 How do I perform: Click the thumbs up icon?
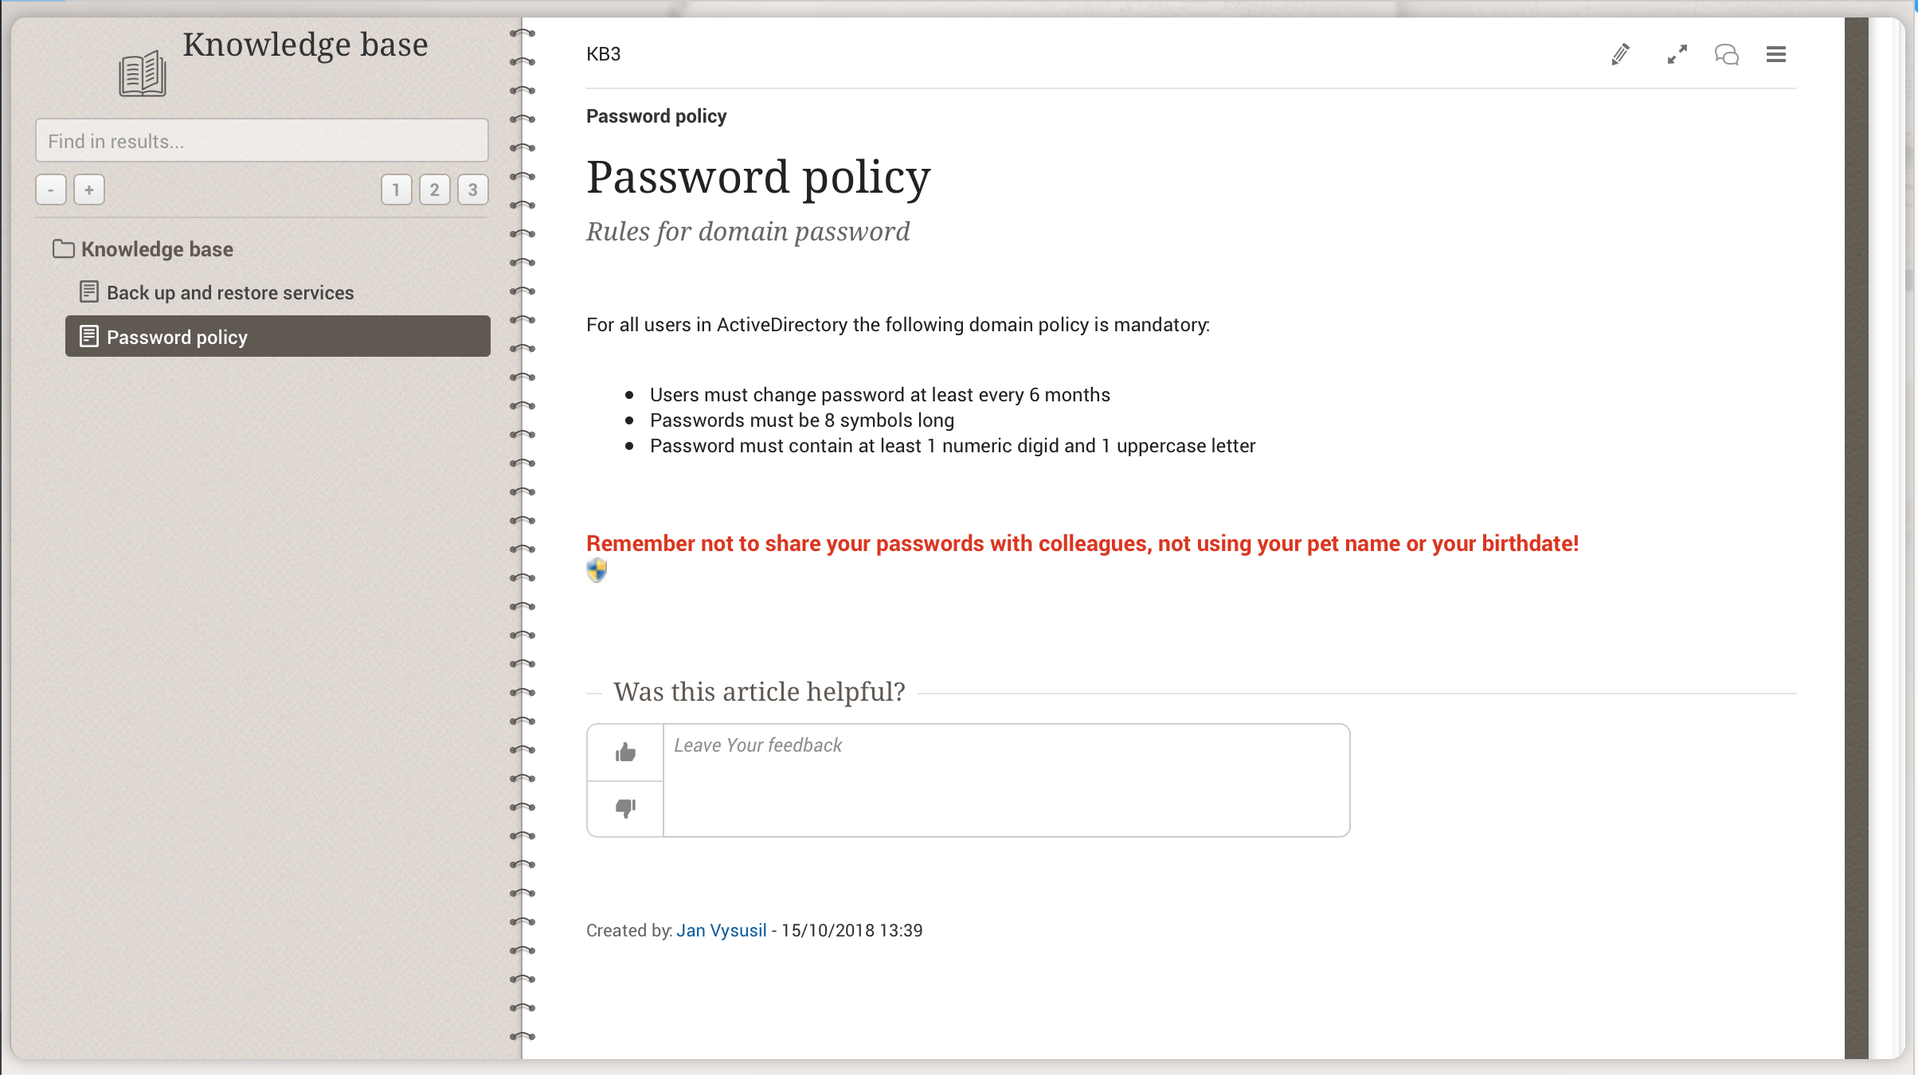[625, 752]
